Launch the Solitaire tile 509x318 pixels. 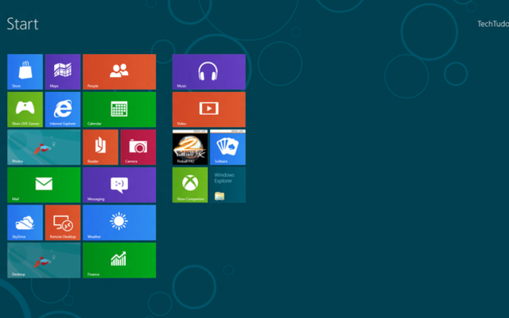tap(227, 148)
